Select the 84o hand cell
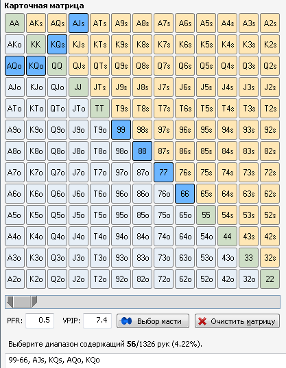This screenshot has height=368, width=286. pyautogui.click(x=142, y=237)
